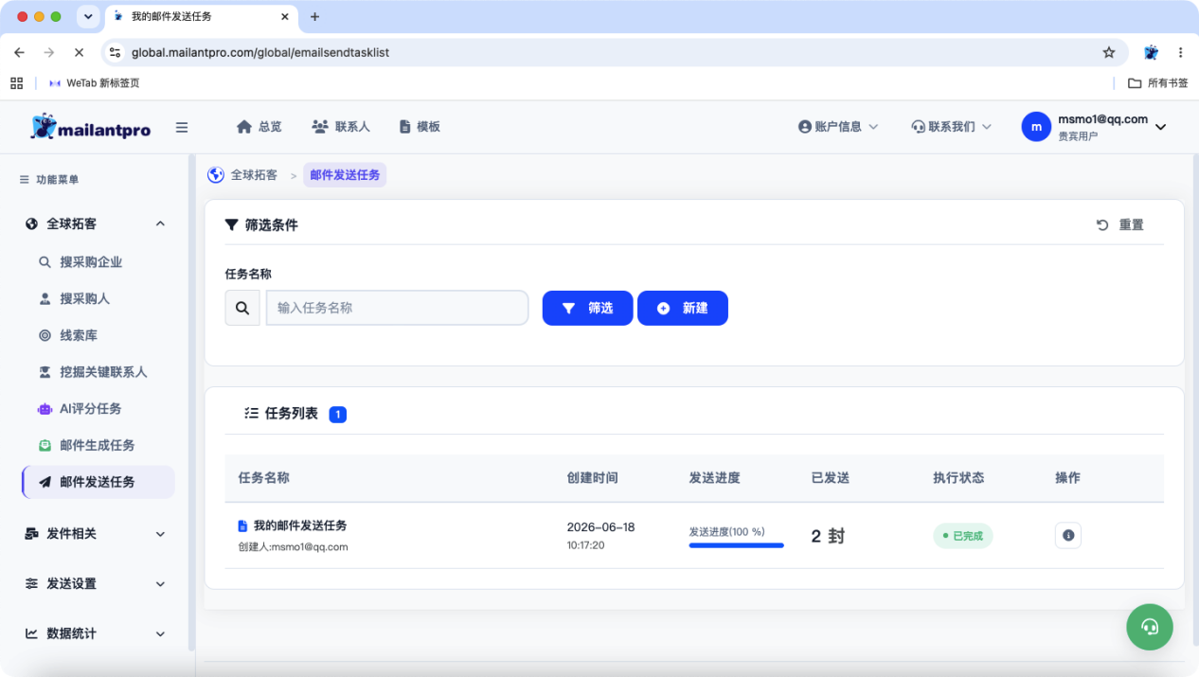Open the tab search dropdown arrow
The height and width of the screenshot is (677, 1199).
point(88,17)
